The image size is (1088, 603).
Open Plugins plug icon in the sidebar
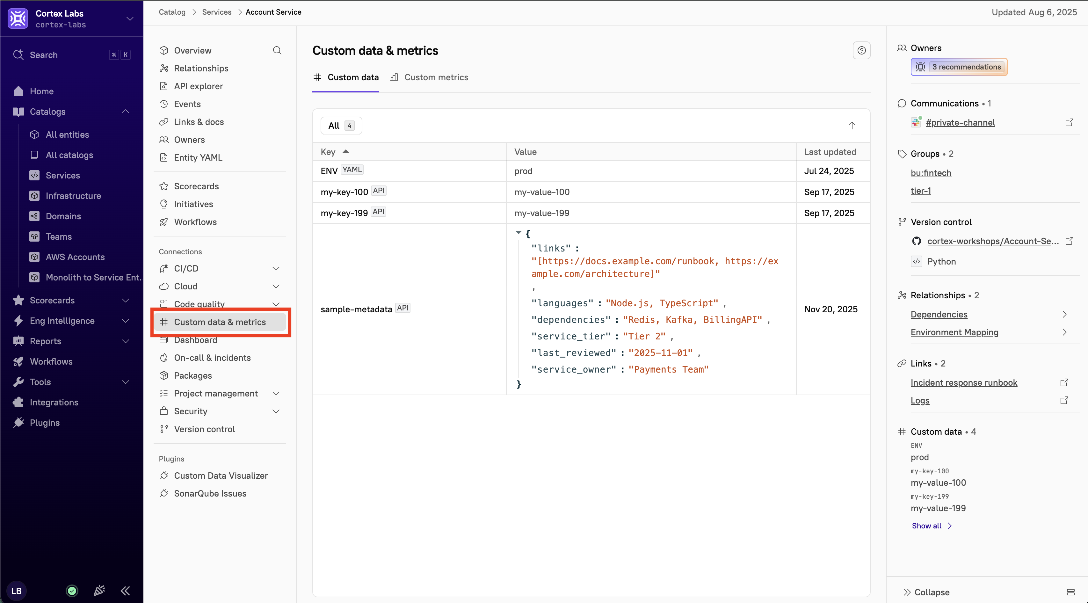(18, 423)
